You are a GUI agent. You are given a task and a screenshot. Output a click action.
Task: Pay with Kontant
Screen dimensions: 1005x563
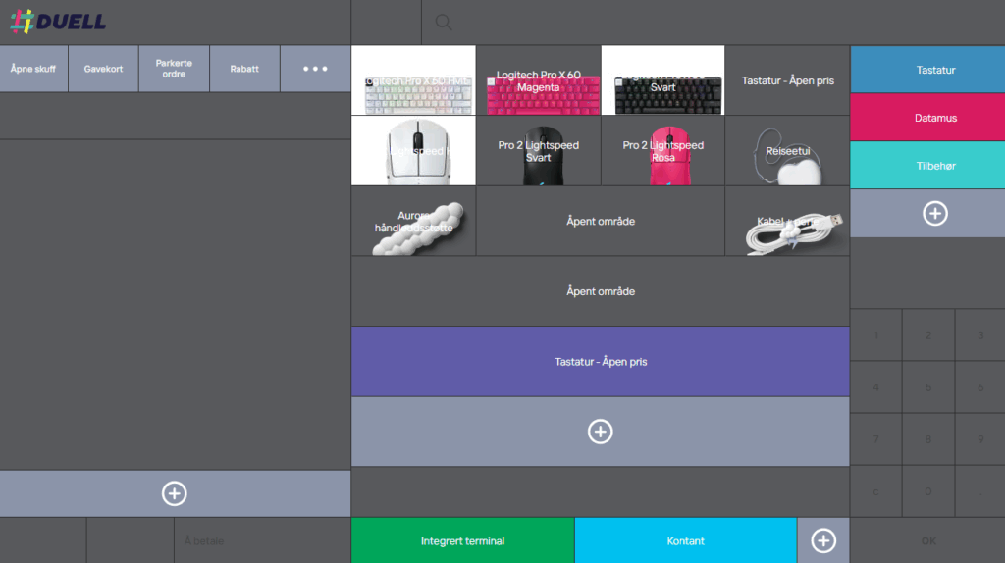(x=685, y=540)
